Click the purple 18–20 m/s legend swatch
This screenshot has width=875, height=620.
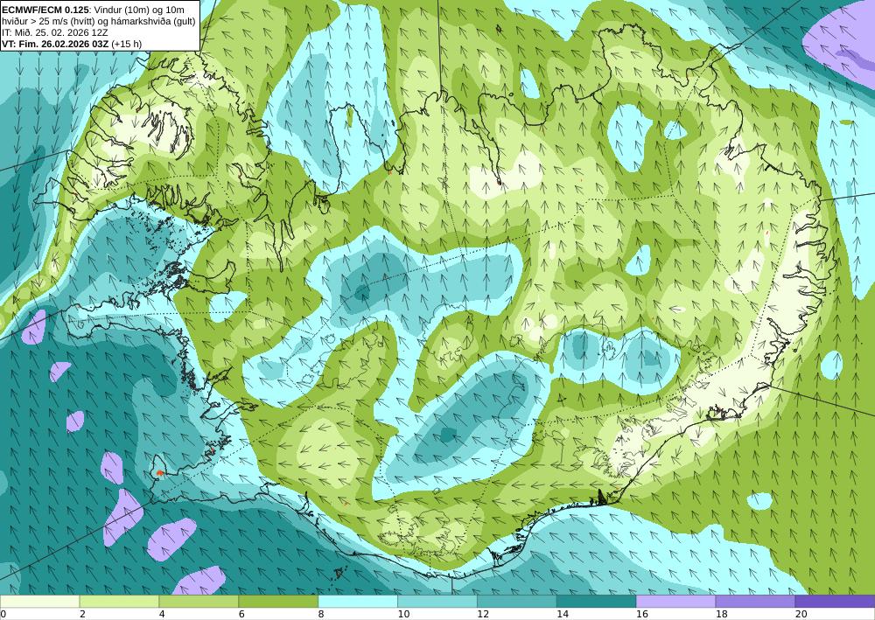coord(756,602)
